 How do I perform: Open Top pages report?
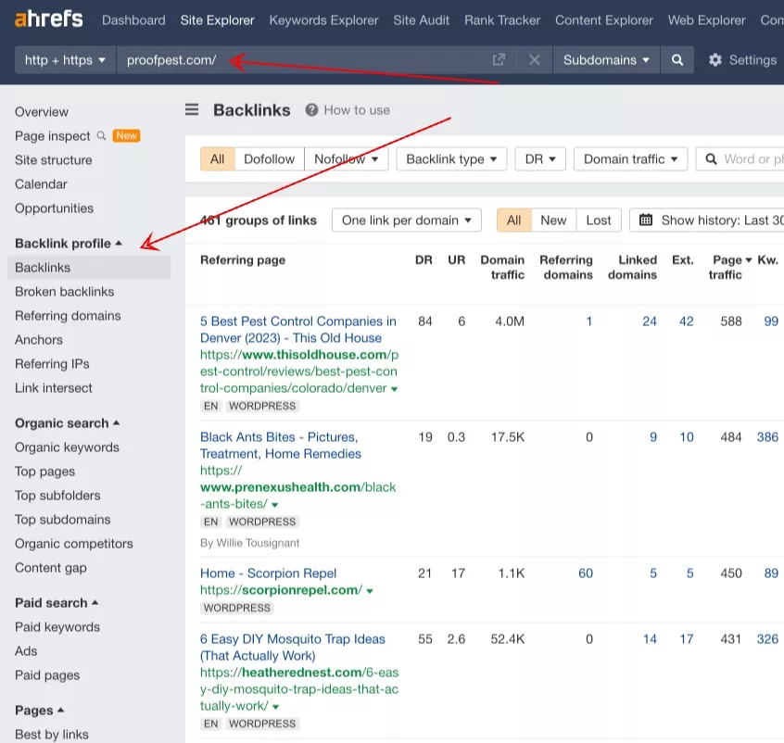pyautogui.click(x=45, y=471)
